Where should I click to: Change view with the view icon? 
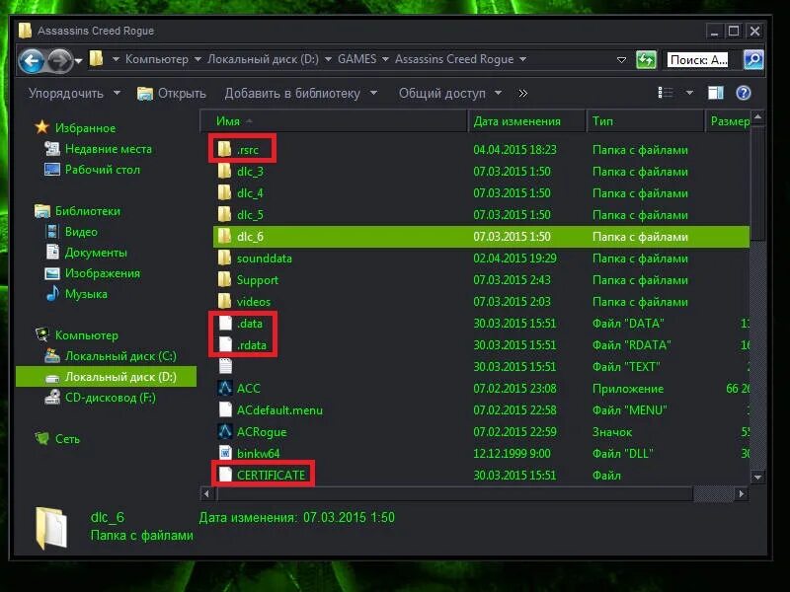coord(666,93)
